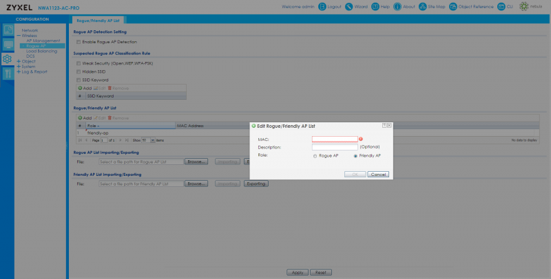Expand the Object tree node
This screenshot has height=279, width=551.
coord(19,61)
